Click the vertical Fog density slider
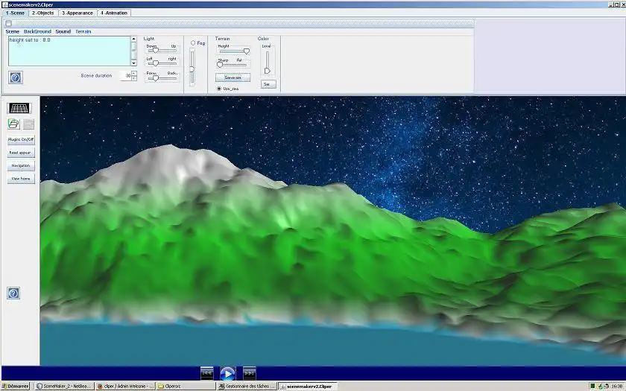The height and width of the screenshot is (391, 626). pyautogui.click(x=192, y=67)
